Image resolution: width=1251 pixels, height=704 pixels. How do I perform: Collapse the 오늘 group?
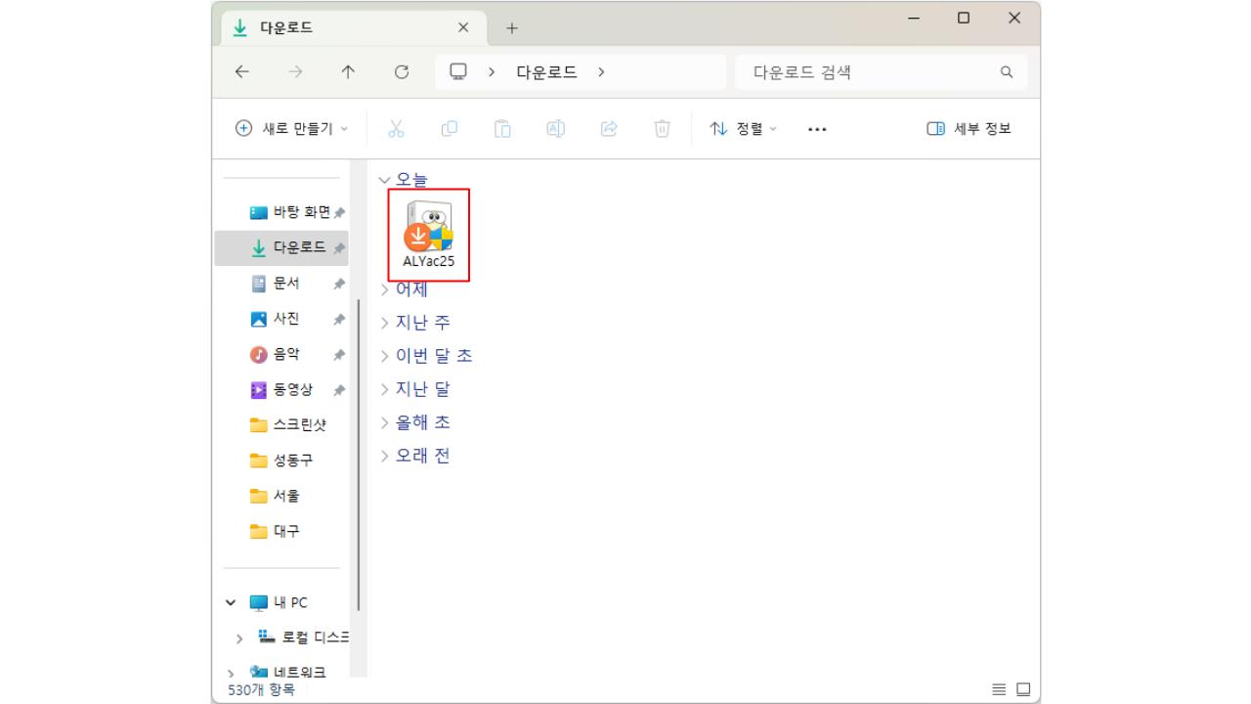point(384,180)
